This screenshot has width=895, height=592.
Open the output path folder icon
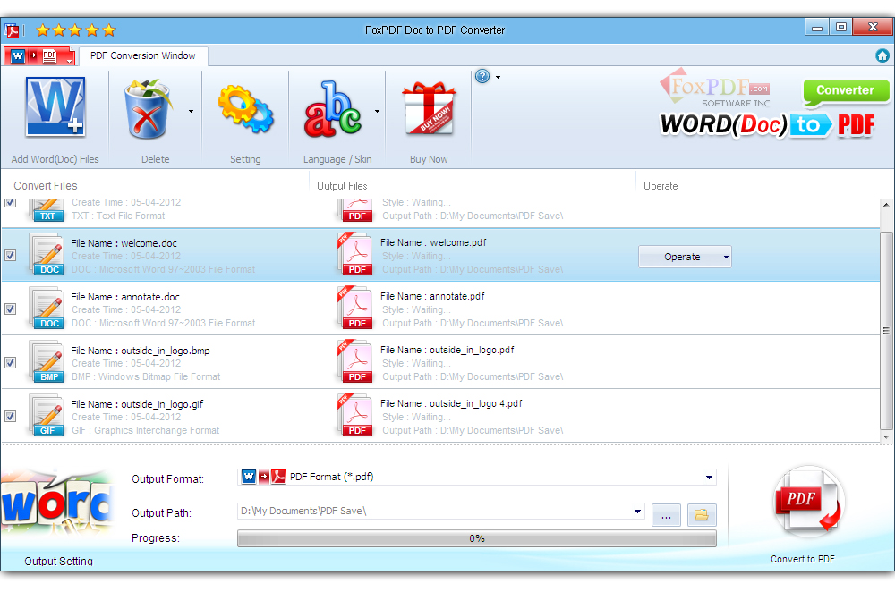[x=702, y=515]
